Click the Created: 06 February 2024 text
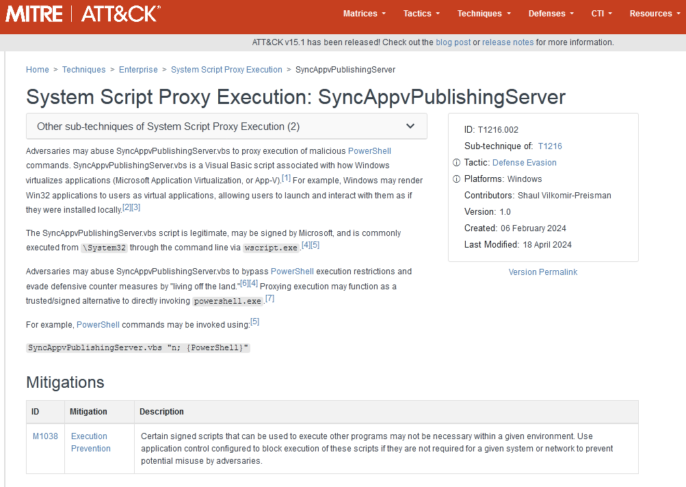 point(515,228)
